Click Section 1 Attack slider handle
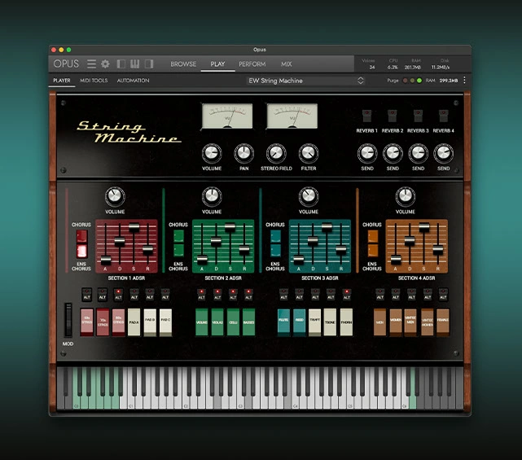Viewport: 522px width, 460px height. coord(106,260)
